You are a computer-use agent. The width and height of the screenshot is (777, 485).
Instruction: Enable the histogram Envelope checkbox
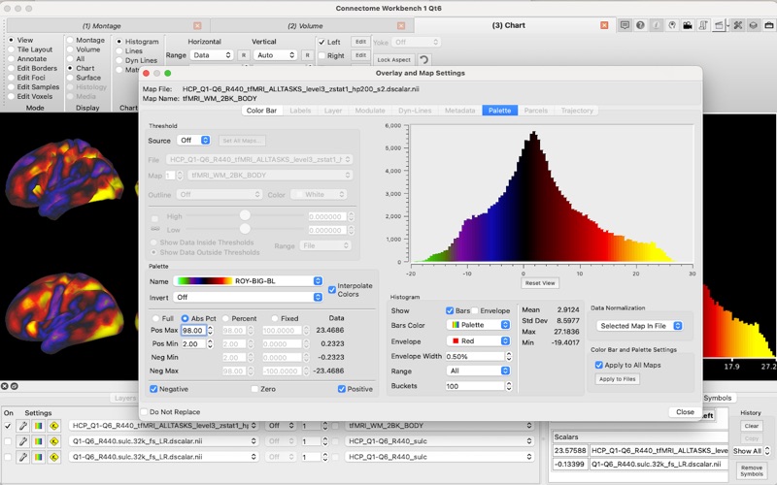475,310
